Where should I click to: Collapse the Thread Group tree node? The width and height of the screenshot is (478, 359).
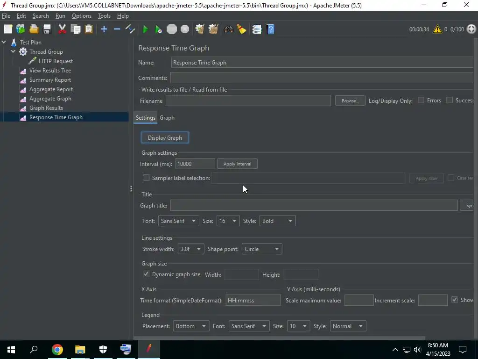[x=13, y=51]
